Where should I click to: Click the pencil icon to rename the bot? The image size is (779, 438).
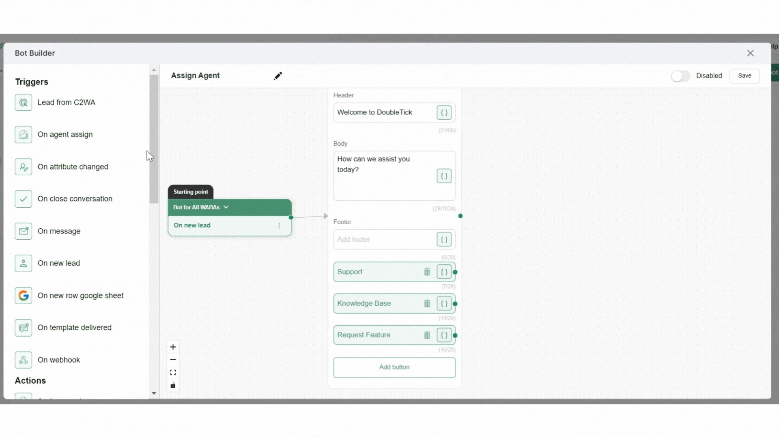click(x=278, y=76)
